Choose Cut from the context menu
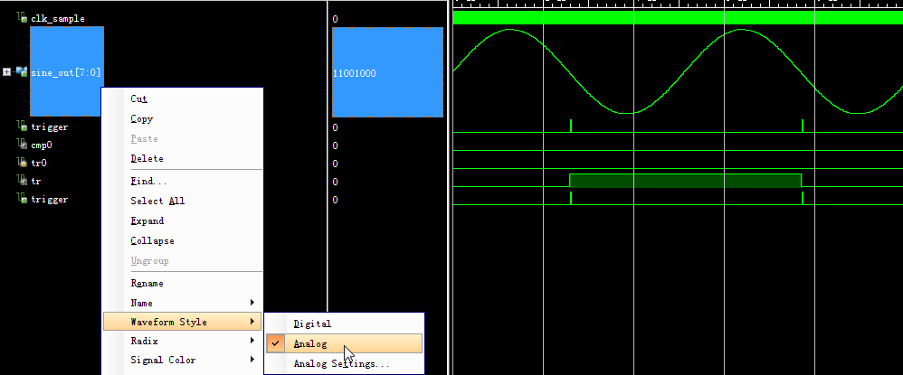The image size is (903, 375). click(138, 98)
